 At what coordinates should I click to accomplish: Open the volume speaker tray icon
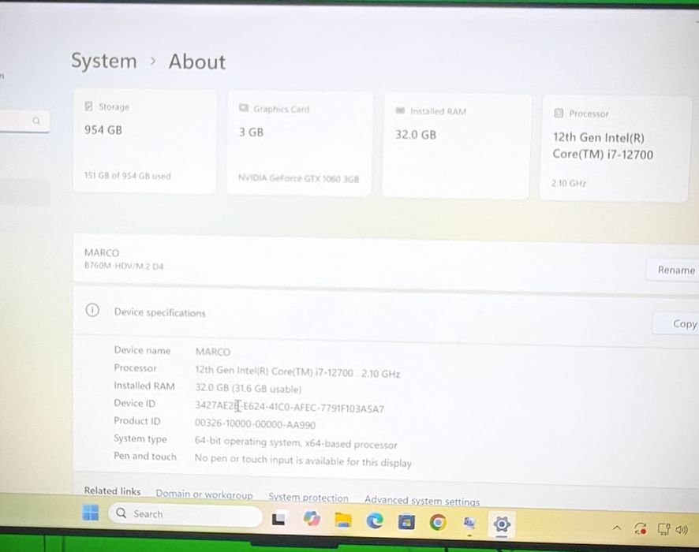pos(682,530)
